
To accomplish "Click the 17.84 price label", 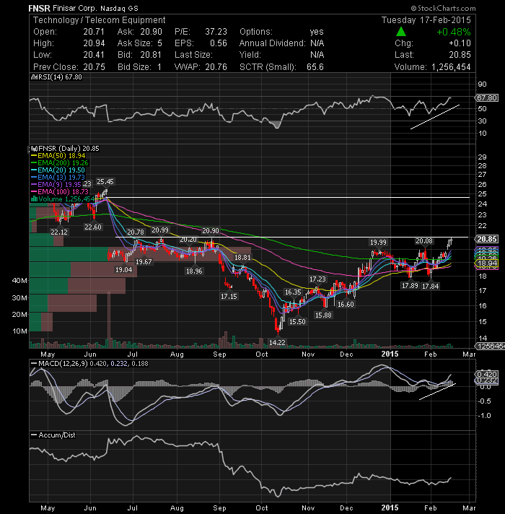I will pyautogui.click(x=430, y=286).
